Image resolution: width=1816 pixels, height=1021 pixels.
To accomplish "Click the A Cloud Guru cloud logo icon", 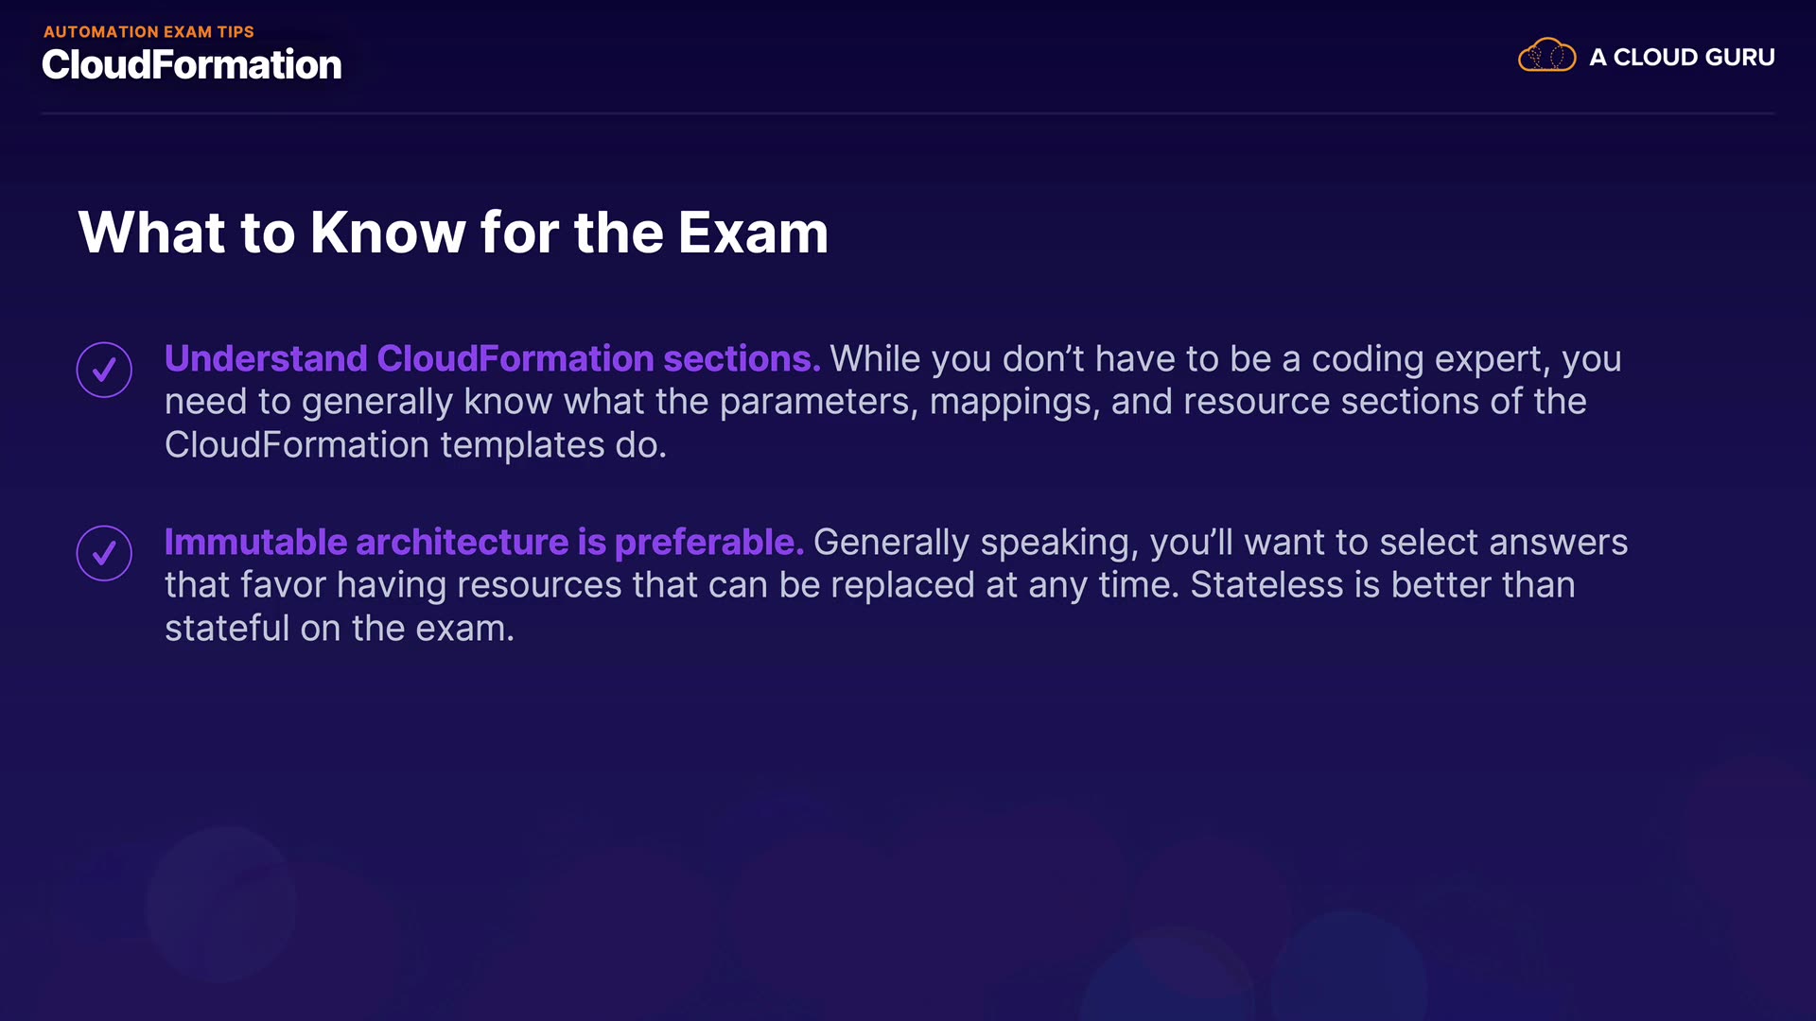I will coord(1546,57).
